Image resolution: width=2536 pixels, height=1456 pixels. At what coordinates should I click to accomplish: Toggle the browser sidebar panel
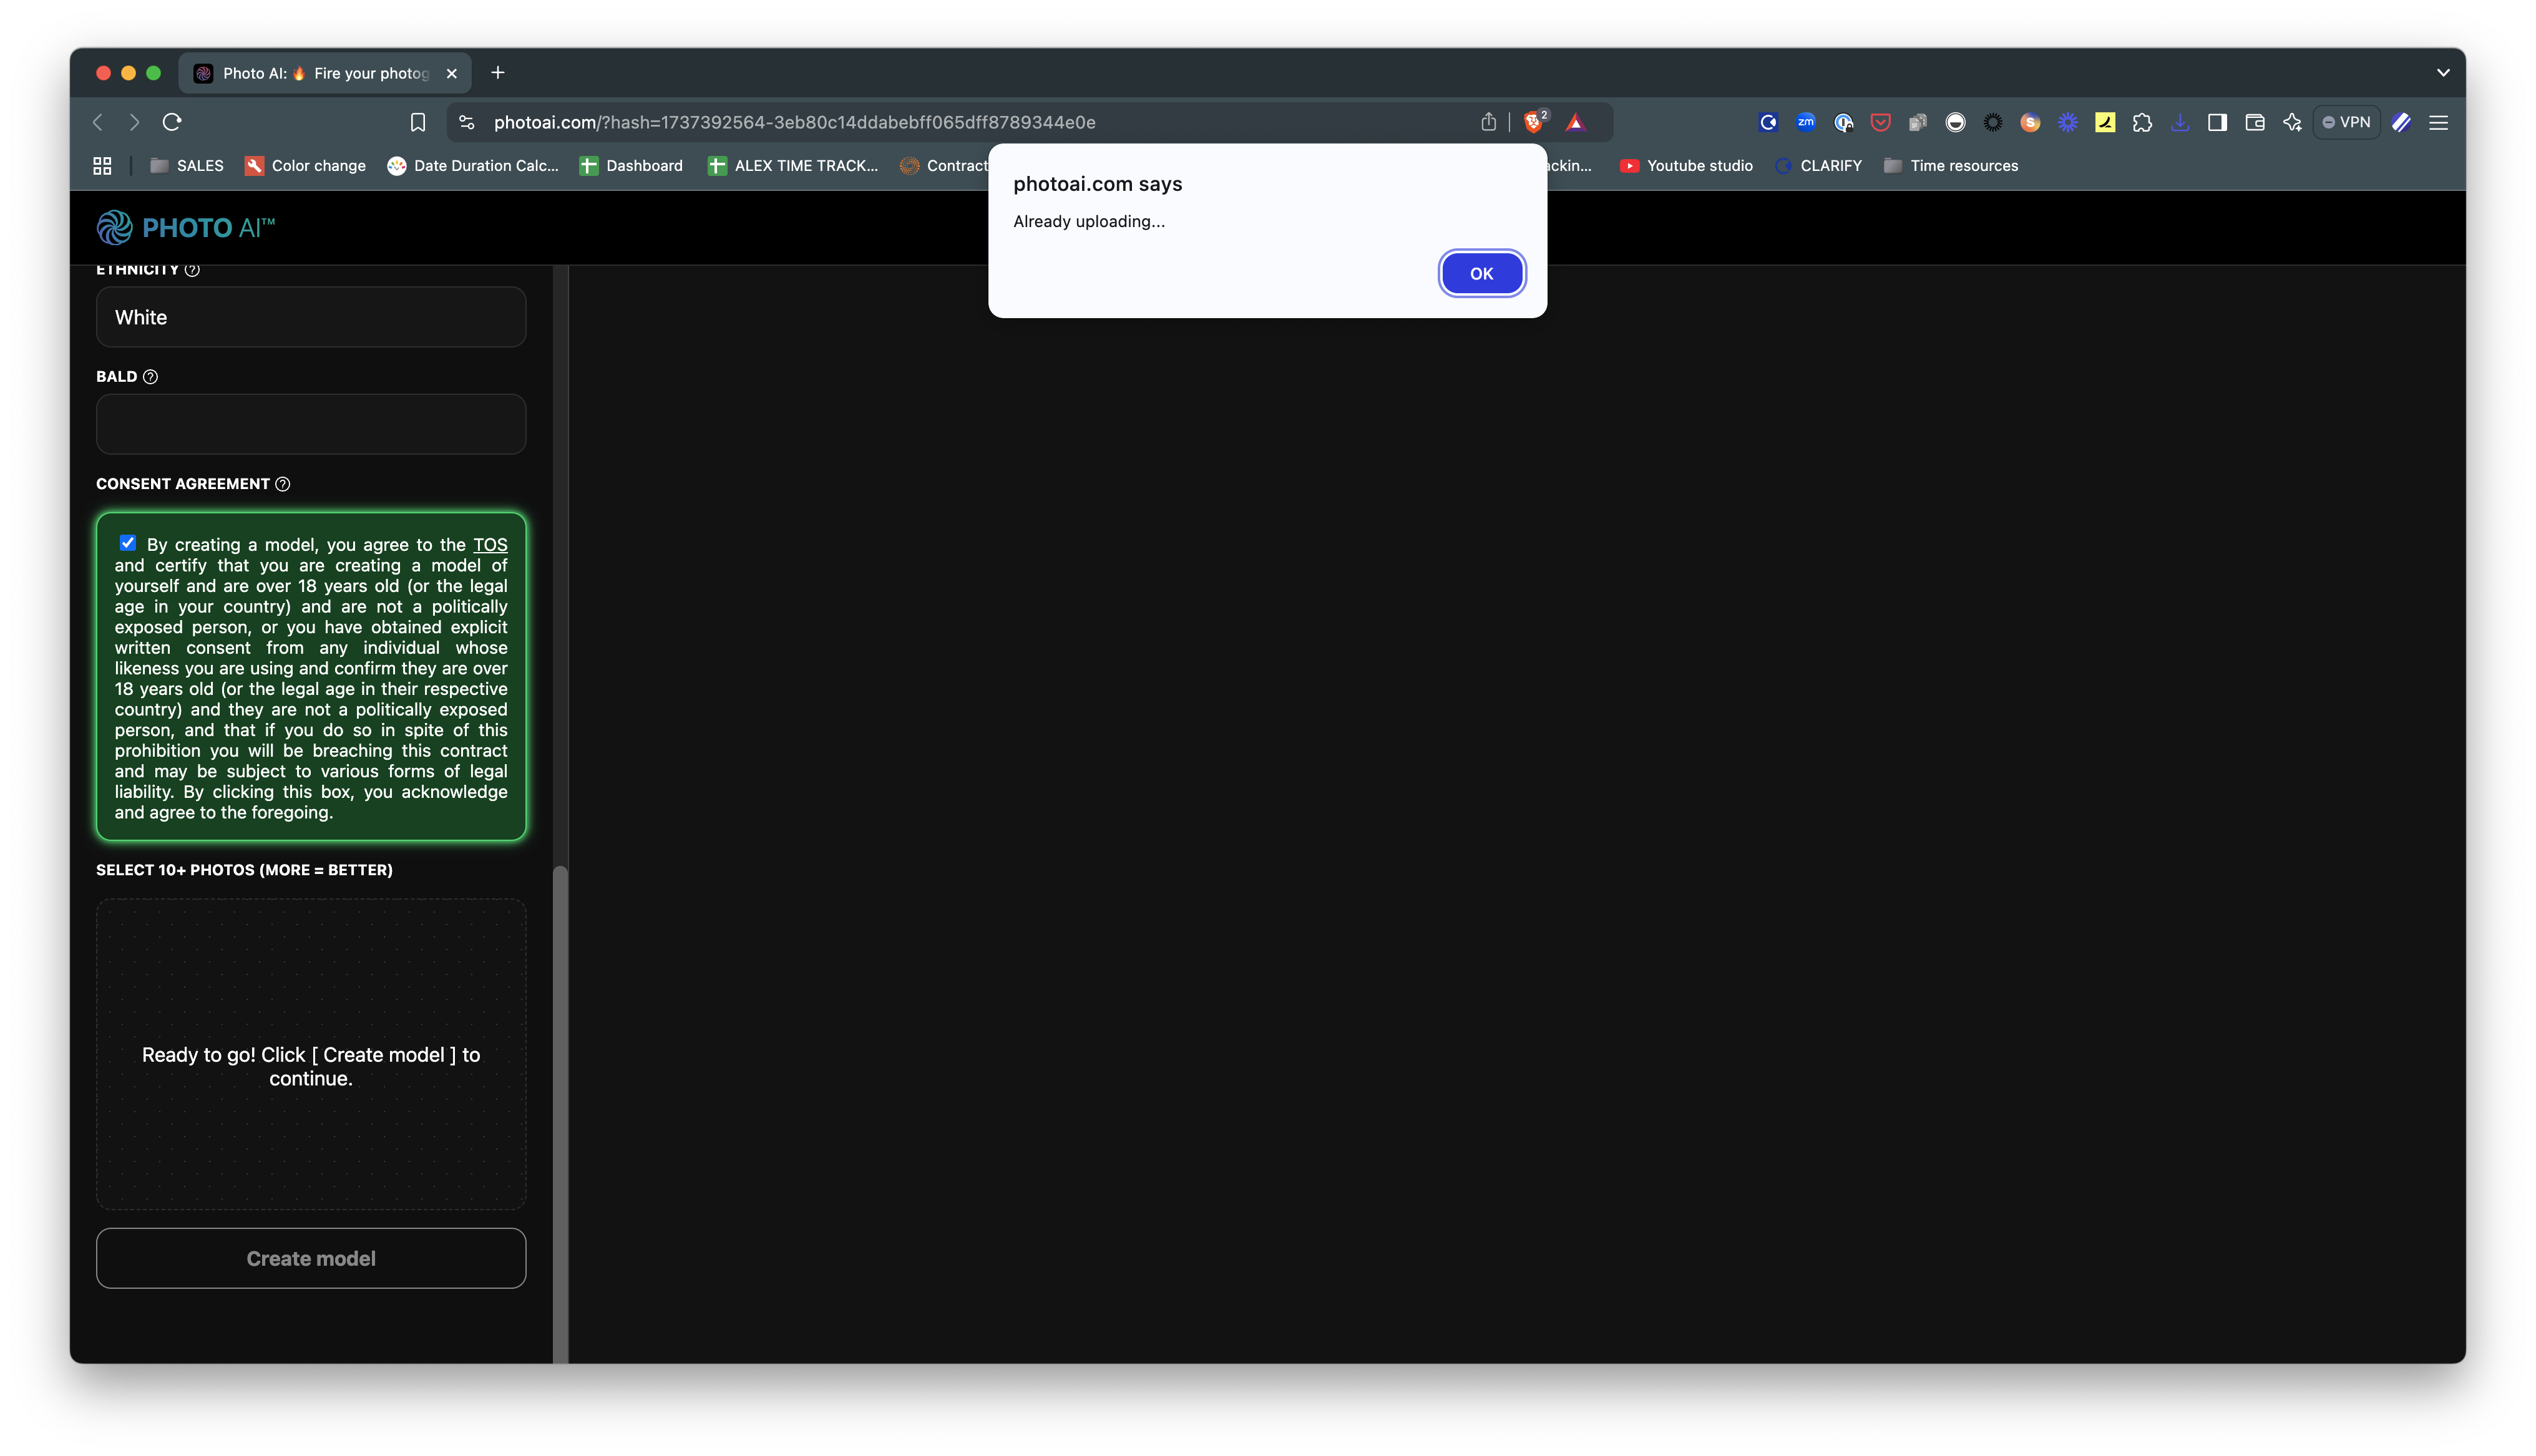click(x=2217, y=122)
